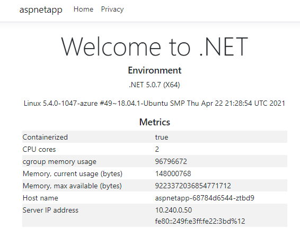
Task: Open the aspnetapp brand link
Action: [41, 10]
